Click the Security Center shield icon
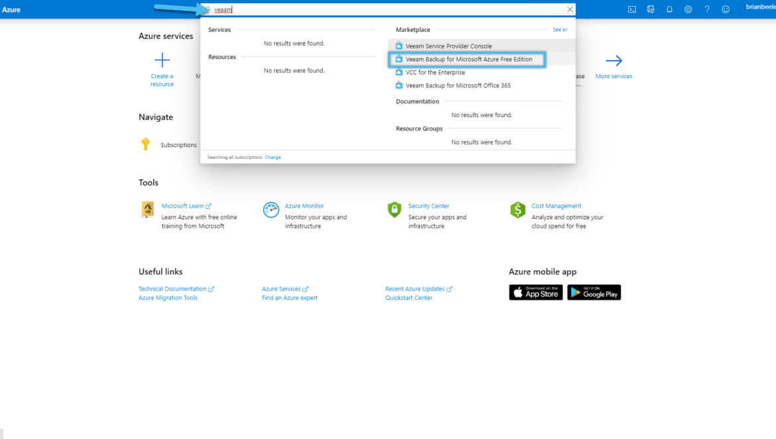 [x=395, y=209]
